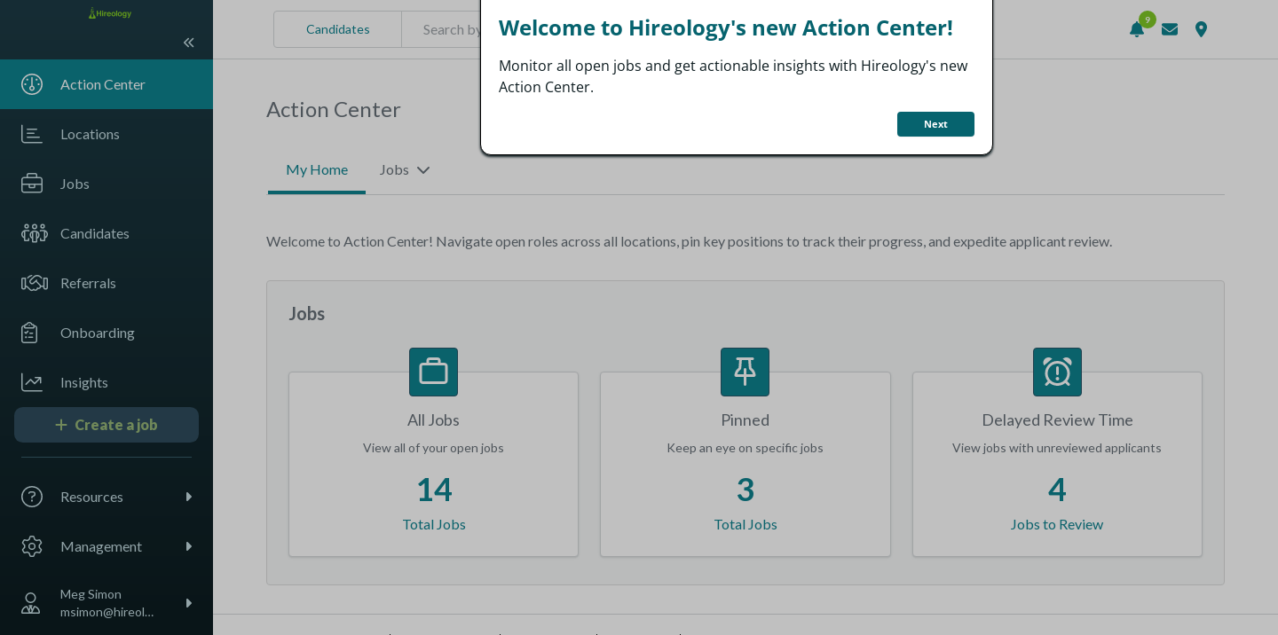This screenshot has height=635, width=1278.
Task: Click the All Jobs briefcase icon
Action: pyautogui.click(x=433, y=372)
